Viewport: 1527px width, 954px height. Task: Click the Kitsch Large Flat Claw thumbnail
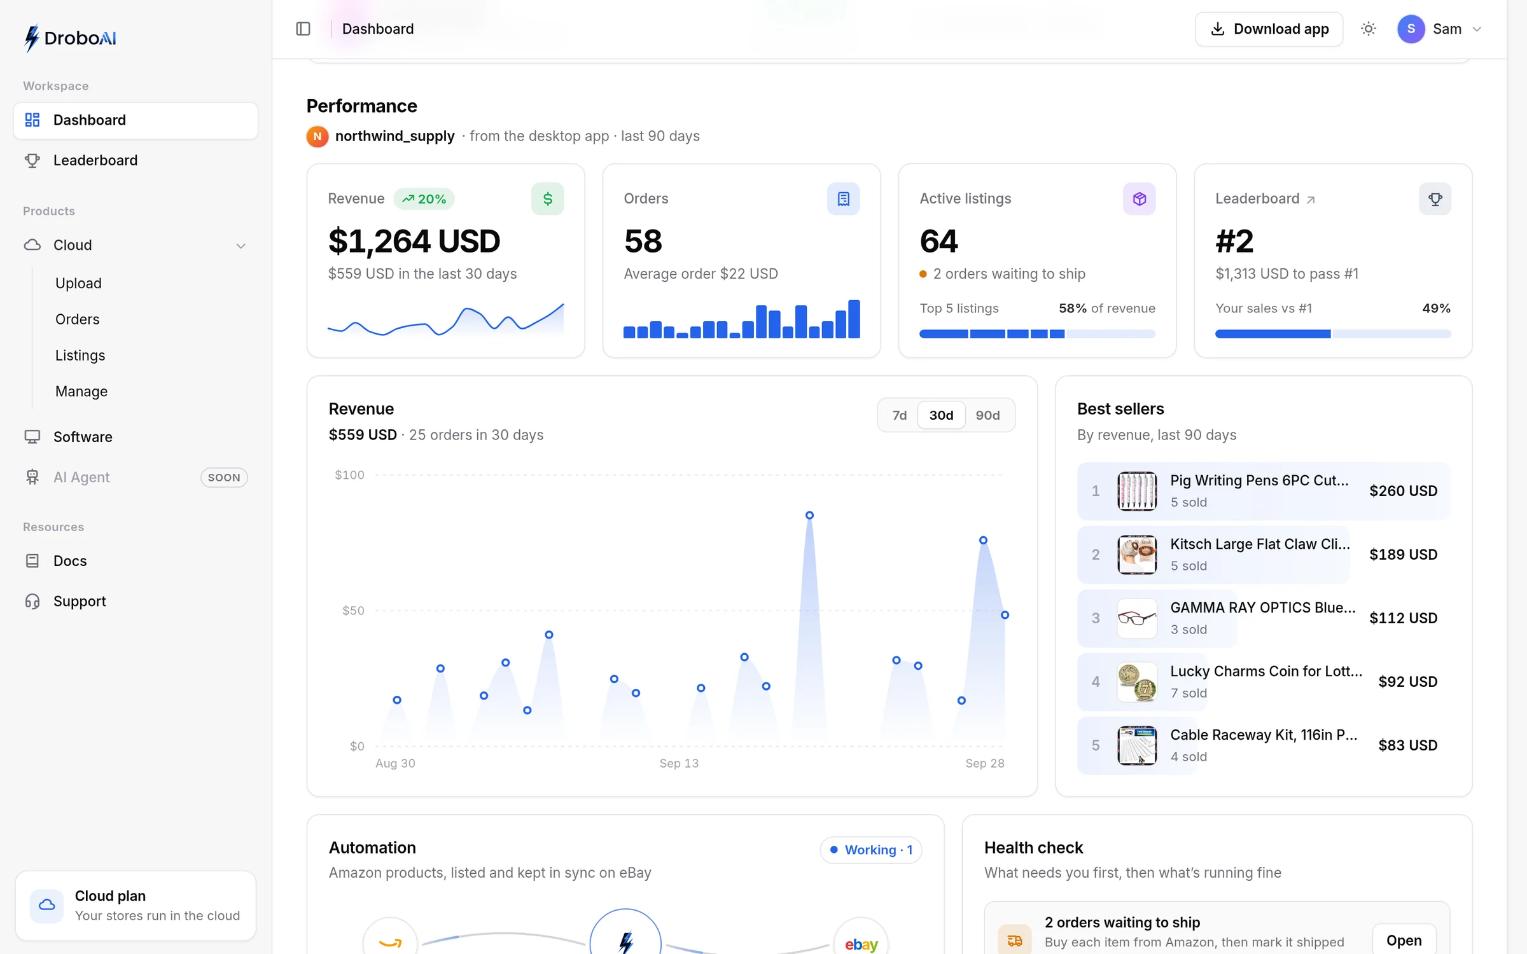coord(1137,555)
